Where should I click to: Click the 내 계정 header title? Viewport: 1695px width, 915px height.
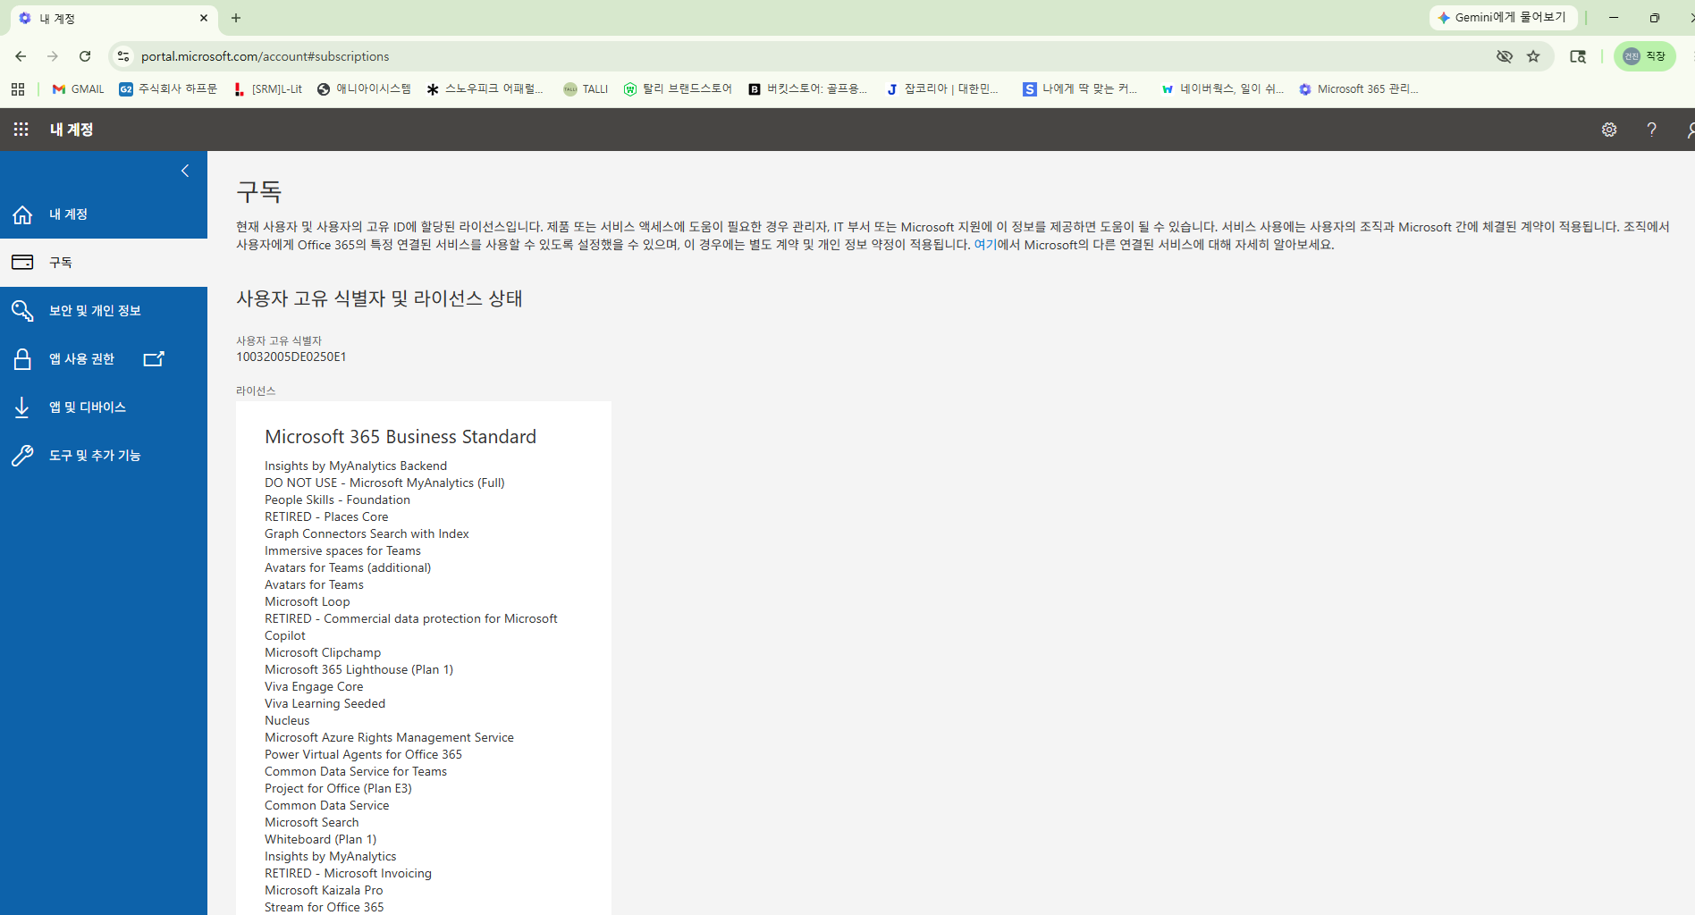pyautogui.click(x=72, y=130)
